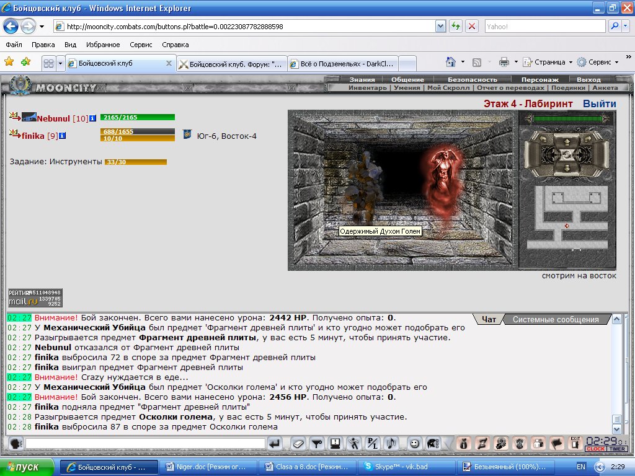Open the smiley emoticons icon
This screenshot has width=635, height=476.
[414, 444]
